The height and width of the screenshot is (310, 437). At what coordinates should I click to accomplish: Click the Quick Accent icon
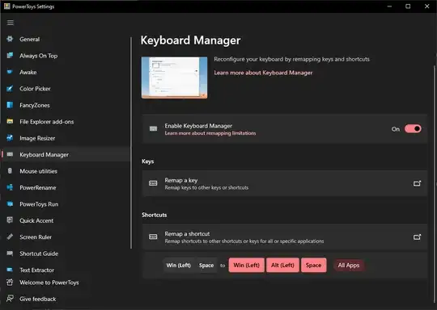coord(10,220)
